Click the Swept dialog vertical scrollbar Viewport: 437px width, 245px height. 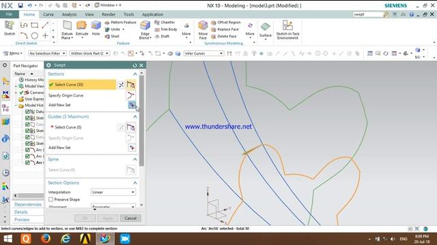pos(141,120)
